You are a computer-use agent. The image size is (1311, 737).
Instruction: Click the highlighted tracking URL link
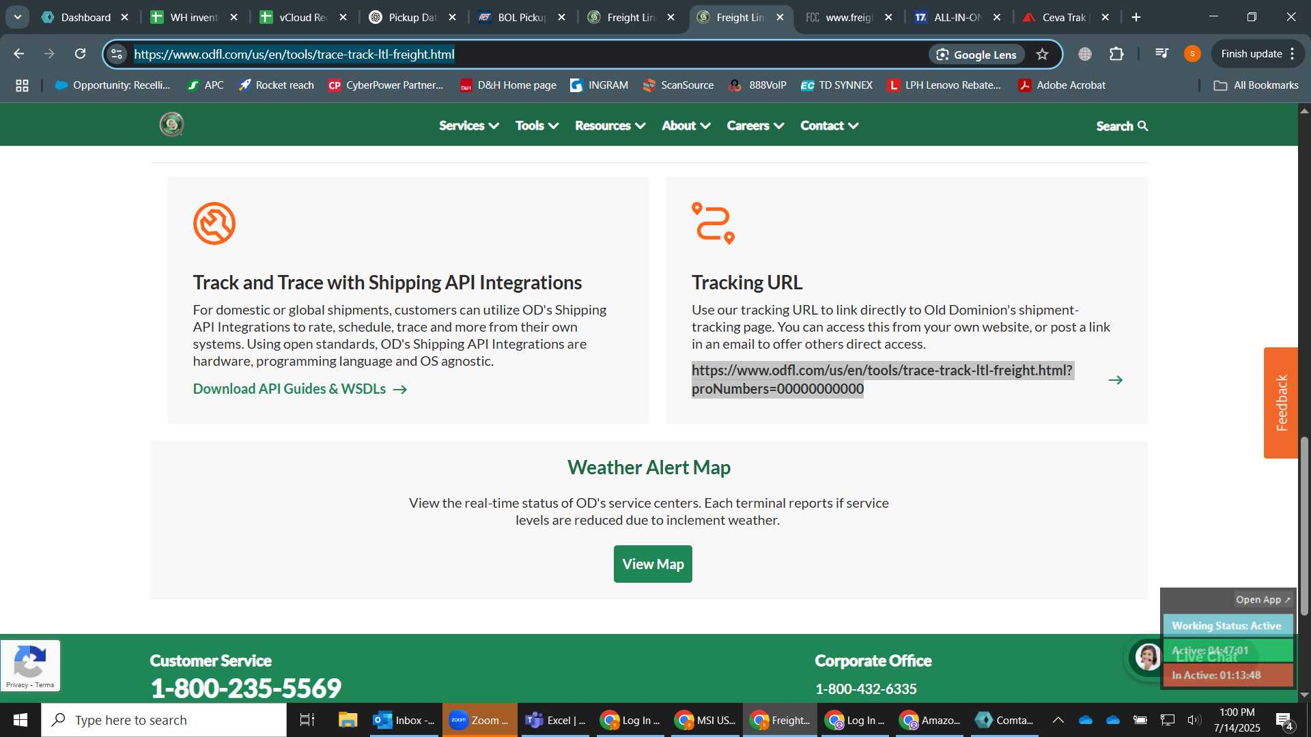coord(882,379)
